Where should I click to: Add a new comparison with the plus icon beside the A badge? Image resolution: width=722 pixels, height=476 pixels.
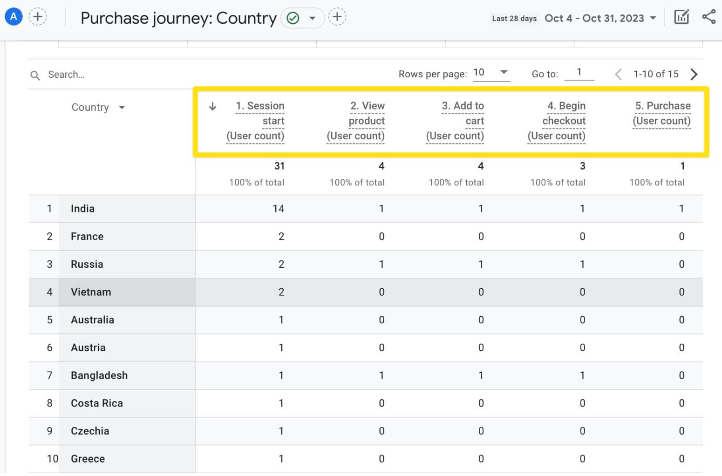(38, 17)
